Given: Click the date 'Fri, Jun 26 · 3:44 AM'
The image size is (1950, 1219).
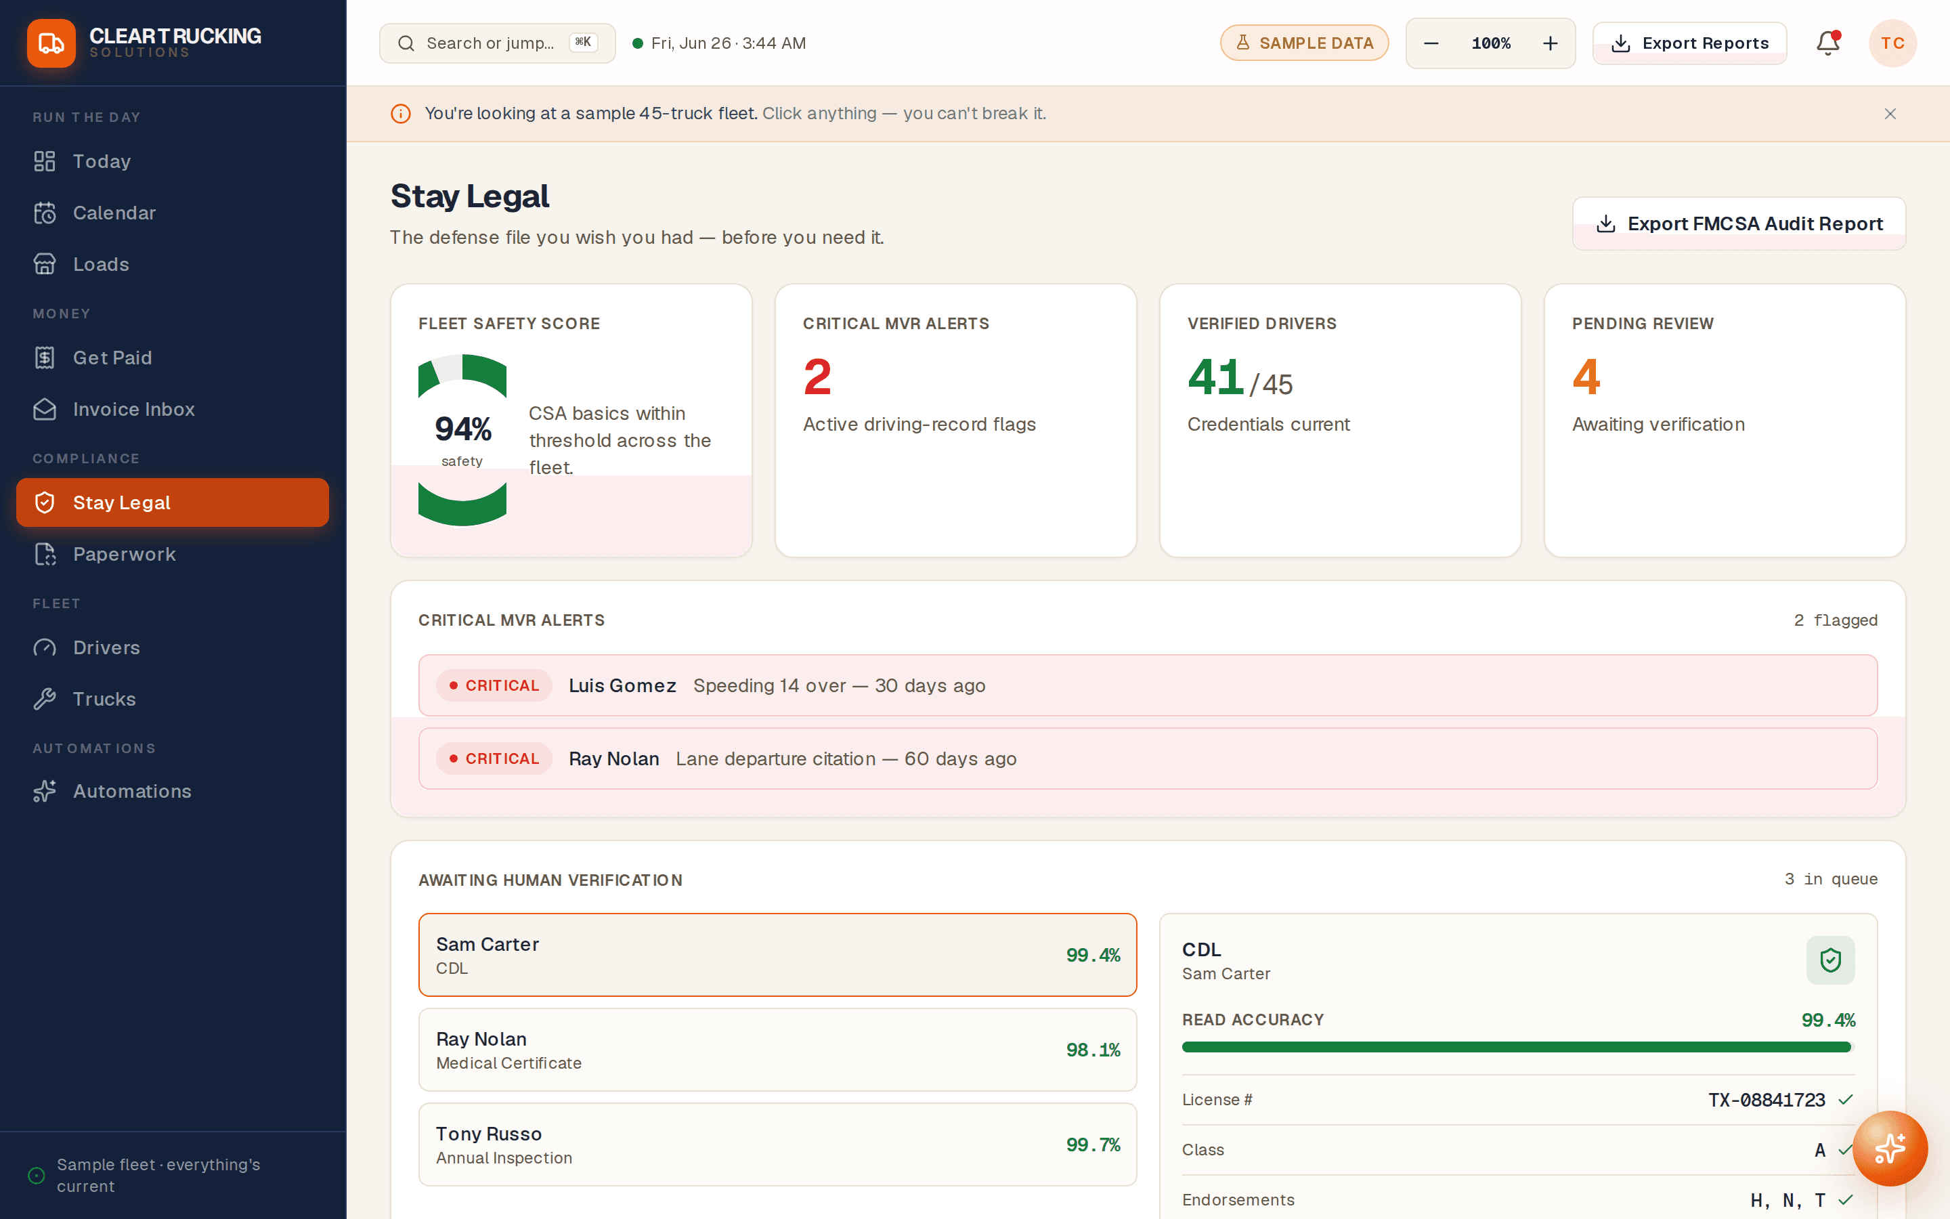Looking at the screenshot, I should click(729, 43).
